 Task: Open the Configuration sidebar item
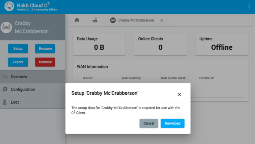coord(33,89)
